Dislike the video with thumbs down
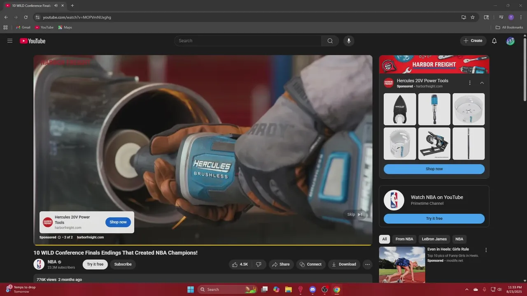Screen dimensions: 527x296 (x=259, y=264)
